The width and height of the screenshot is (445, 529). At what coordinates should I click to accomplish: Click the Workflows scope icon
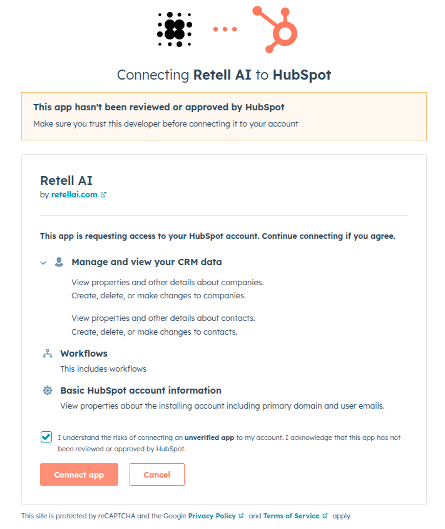(47, 353)
